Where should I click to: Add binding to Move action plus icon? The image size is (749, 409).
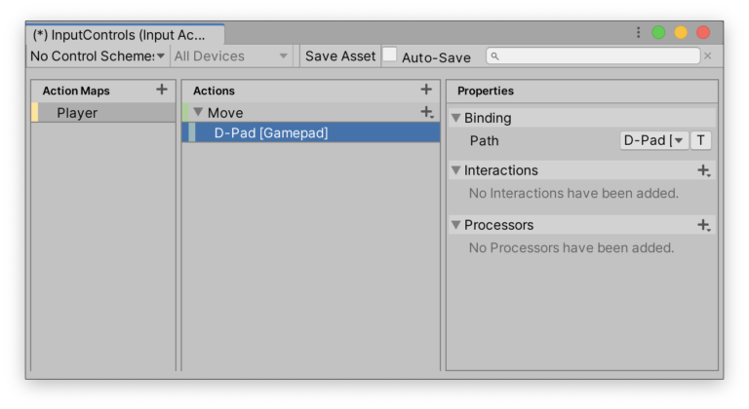pyautogui.click(x=426, y=113)
